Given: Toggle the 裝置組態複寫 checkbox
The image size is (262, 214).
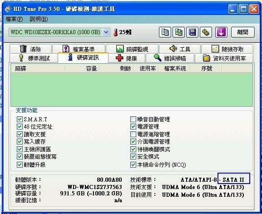Looking at the screenshot, I should pos(20,157).
